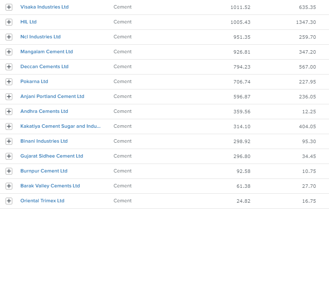Open Kakatiya Cement Sugar and Indu... link
Image resolution: width=329 pixels, height=293 pixels.
(x=60, y=126)
